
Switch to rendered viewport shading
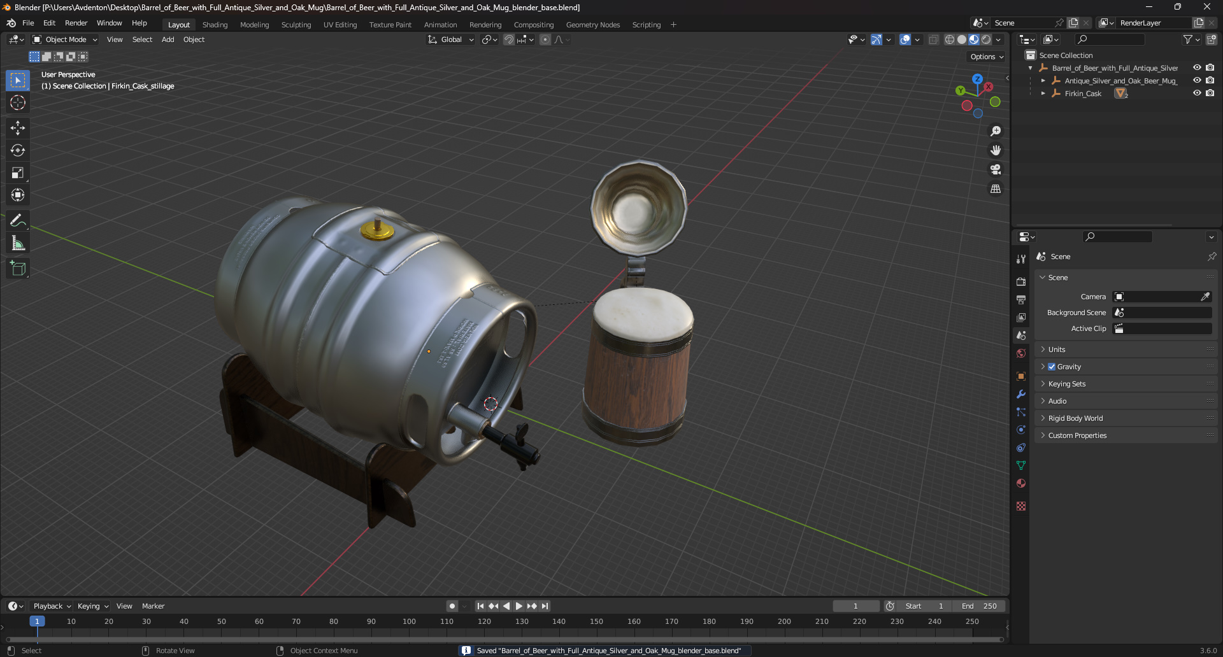(986, 39)
